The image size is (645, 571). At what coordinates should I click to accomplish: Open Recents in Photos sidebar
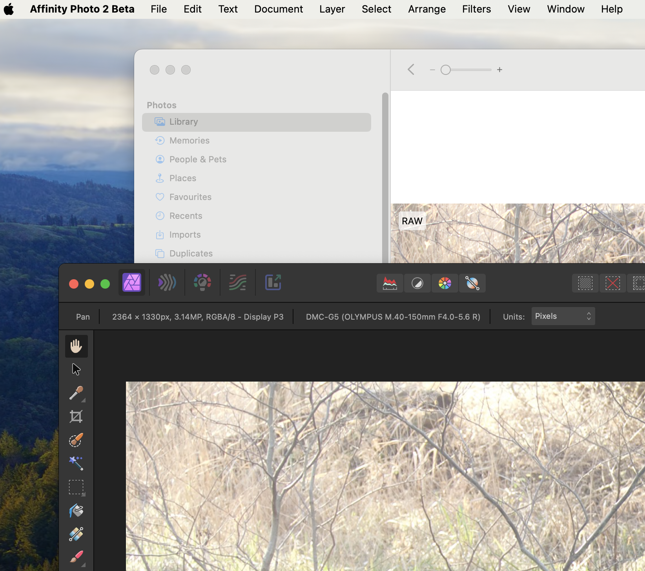[x=257, y=216]
